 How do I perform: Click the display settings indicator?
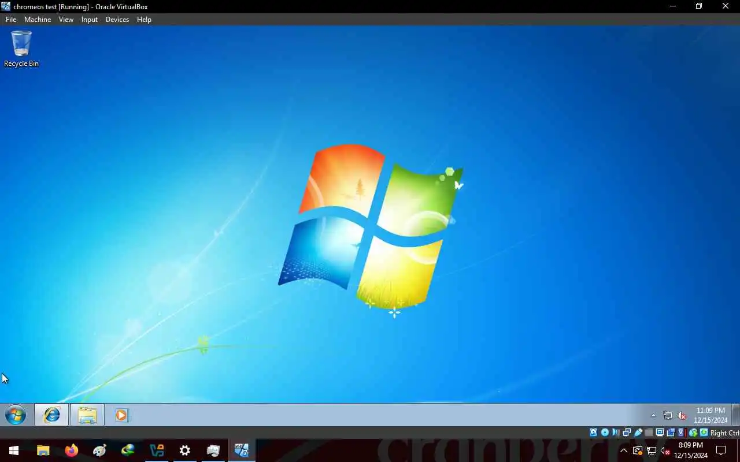pyautogui.click(x=660, y=433)
